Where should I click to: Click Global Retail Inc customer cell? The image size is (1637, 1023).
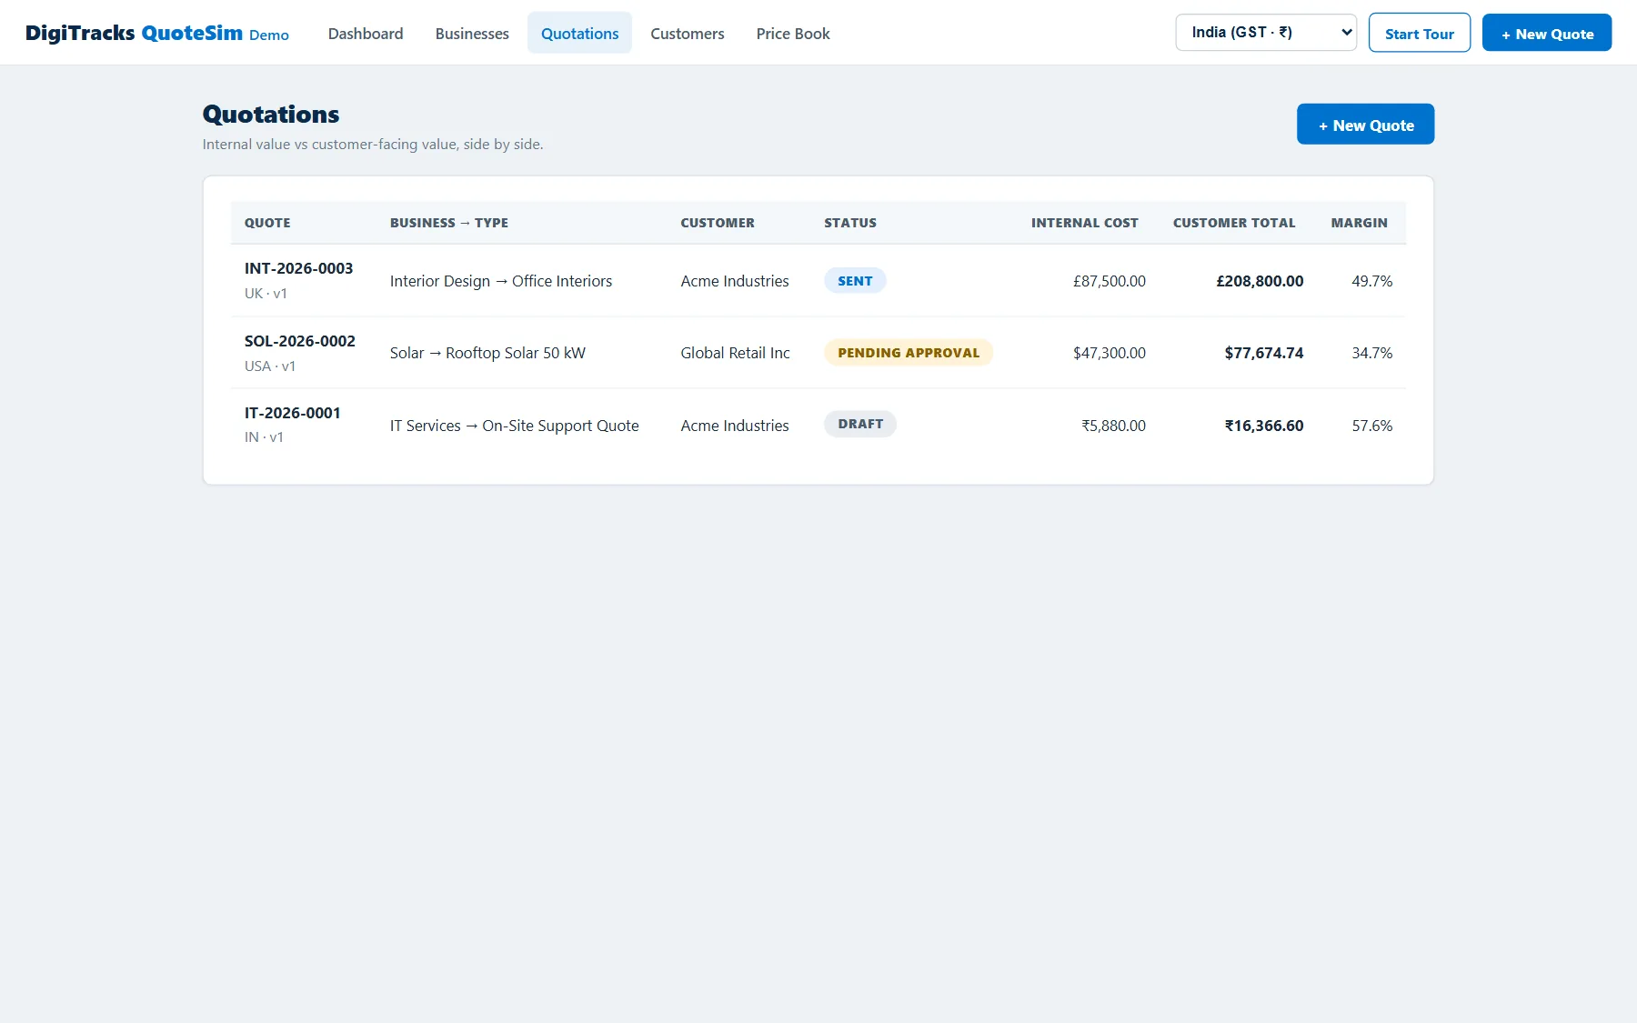coord(736,353)
